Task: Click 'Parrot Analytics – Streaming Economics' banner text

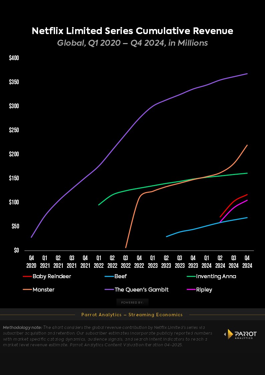Action: tap(132, 315)
